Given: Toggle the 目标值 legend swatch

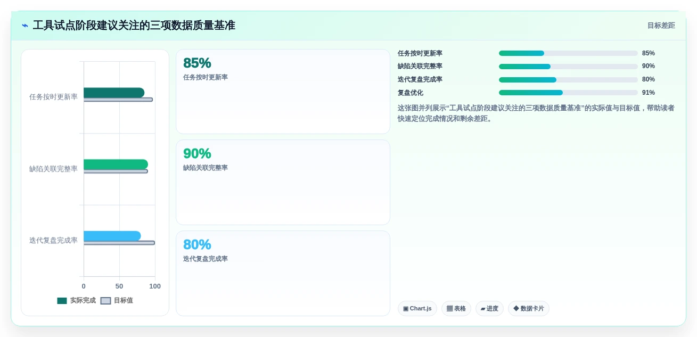Looking at the screenshot, I should [106, 301].
